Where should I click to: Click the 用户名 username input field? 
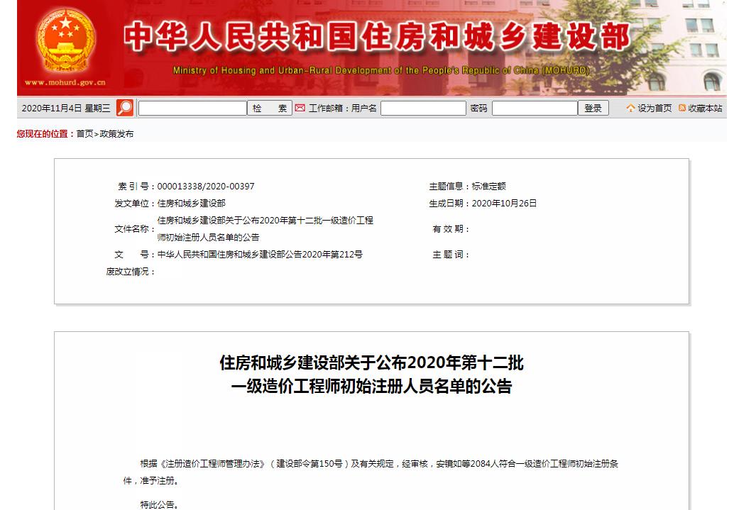[423, 108]
